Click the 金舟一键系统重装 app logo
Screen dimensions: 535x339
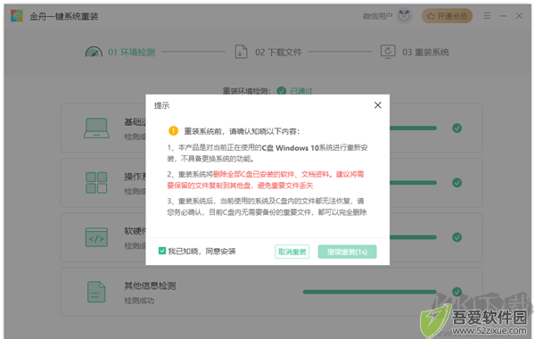tap(16, 16)
